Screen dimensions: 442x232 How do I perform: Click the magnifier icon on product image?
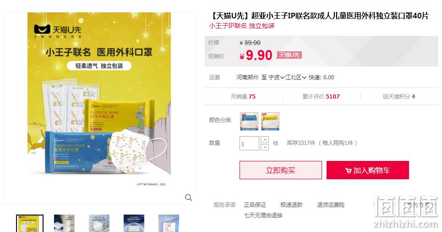click(x=189, y=198)
